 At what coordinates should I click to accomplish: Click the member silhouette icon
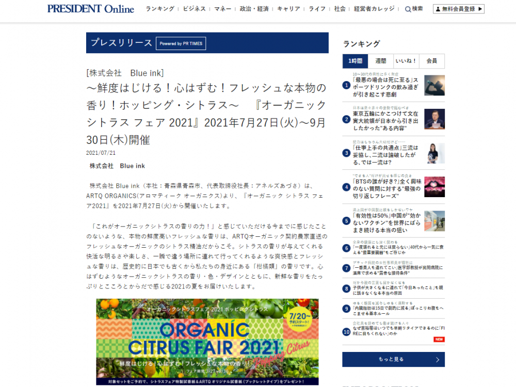[x=438, y=9]
